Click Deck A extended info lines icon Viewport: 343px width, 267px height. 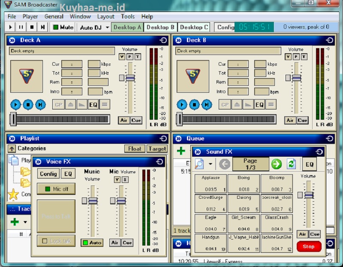pyautogui.click(x=105, y=104)
